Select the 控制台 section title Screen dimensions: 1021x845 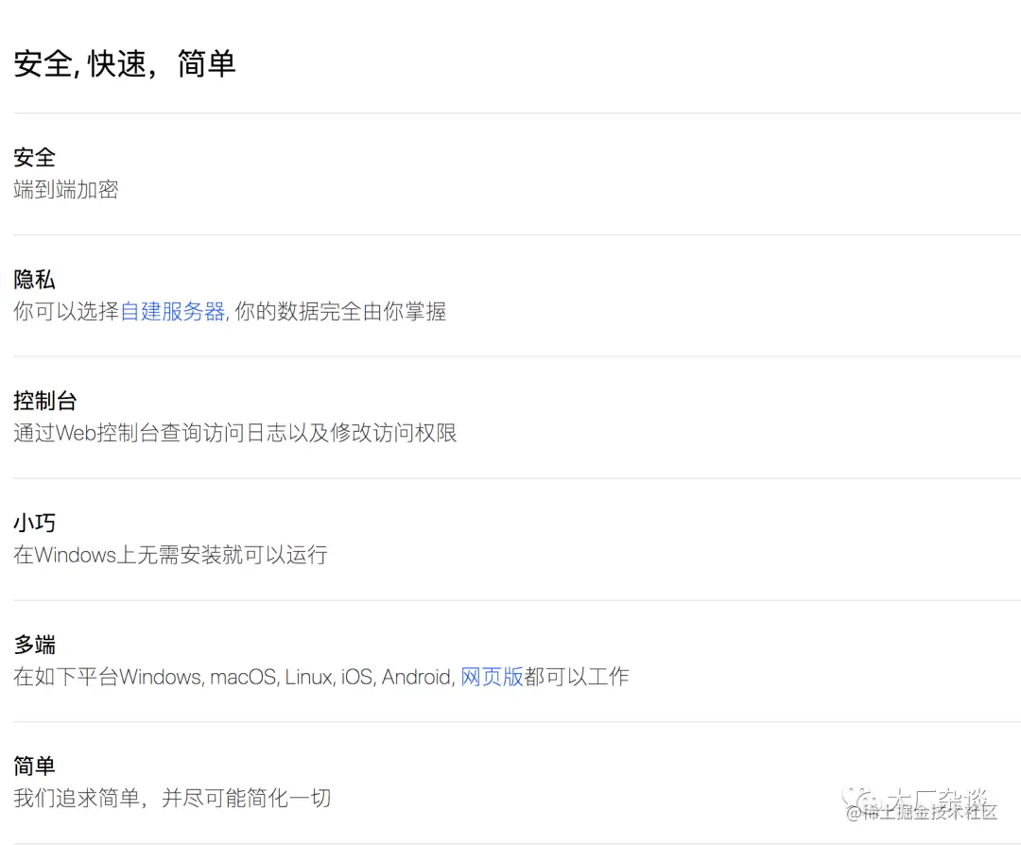pyautogui.click(x=45, y=401)
